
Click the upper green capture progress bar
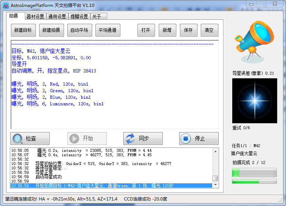254,173
